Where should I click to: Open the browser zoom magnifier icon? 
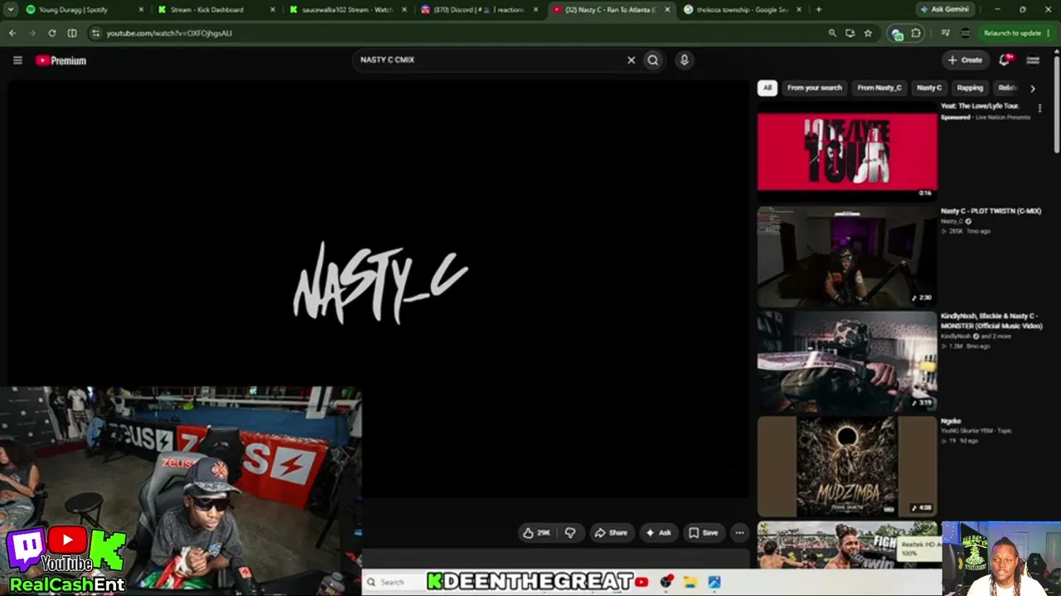(x=832, y=33)
